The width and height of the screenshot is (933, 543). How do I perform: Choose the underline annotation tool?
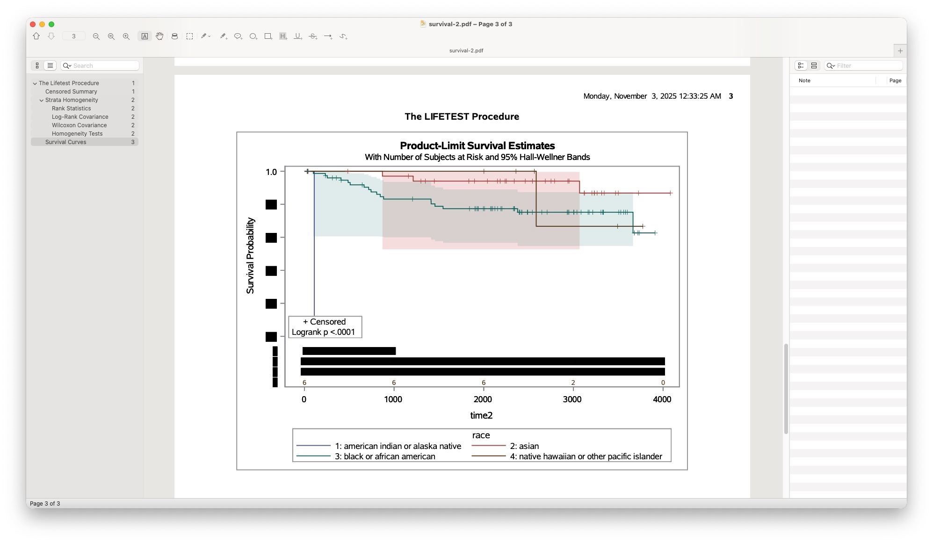pos(298,36)
